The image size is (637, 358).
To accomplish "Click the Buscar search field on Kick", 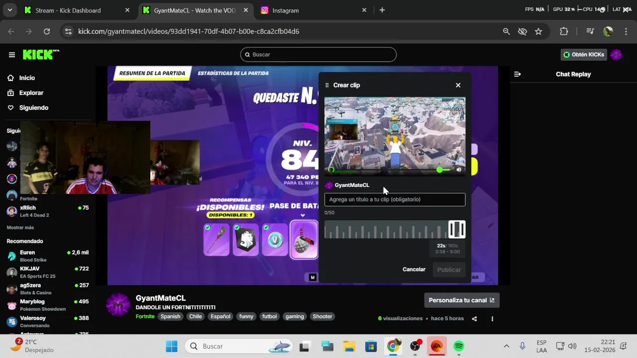I will [x=318, y=55].
